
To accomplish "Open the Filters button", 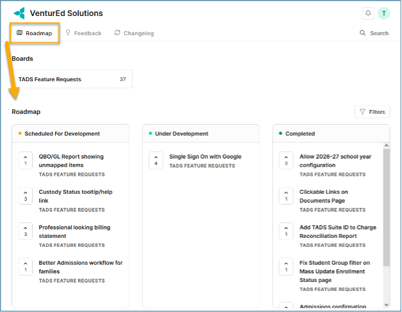I will pyautogui.click(x=373, y=112).
